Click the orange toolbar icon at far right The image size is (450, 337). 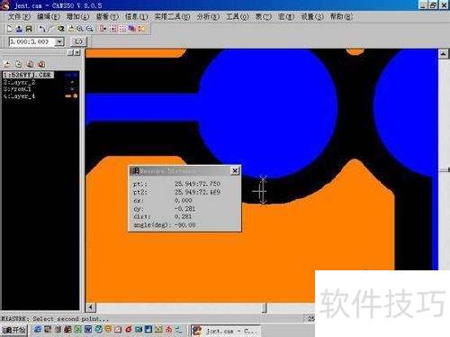pos(142,29)
